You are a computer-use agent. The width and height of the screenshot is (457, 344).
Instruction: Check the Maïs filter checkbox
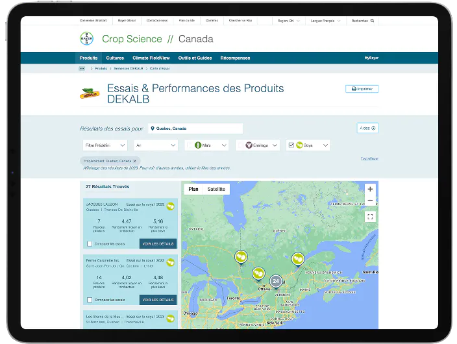click(190, 145)
